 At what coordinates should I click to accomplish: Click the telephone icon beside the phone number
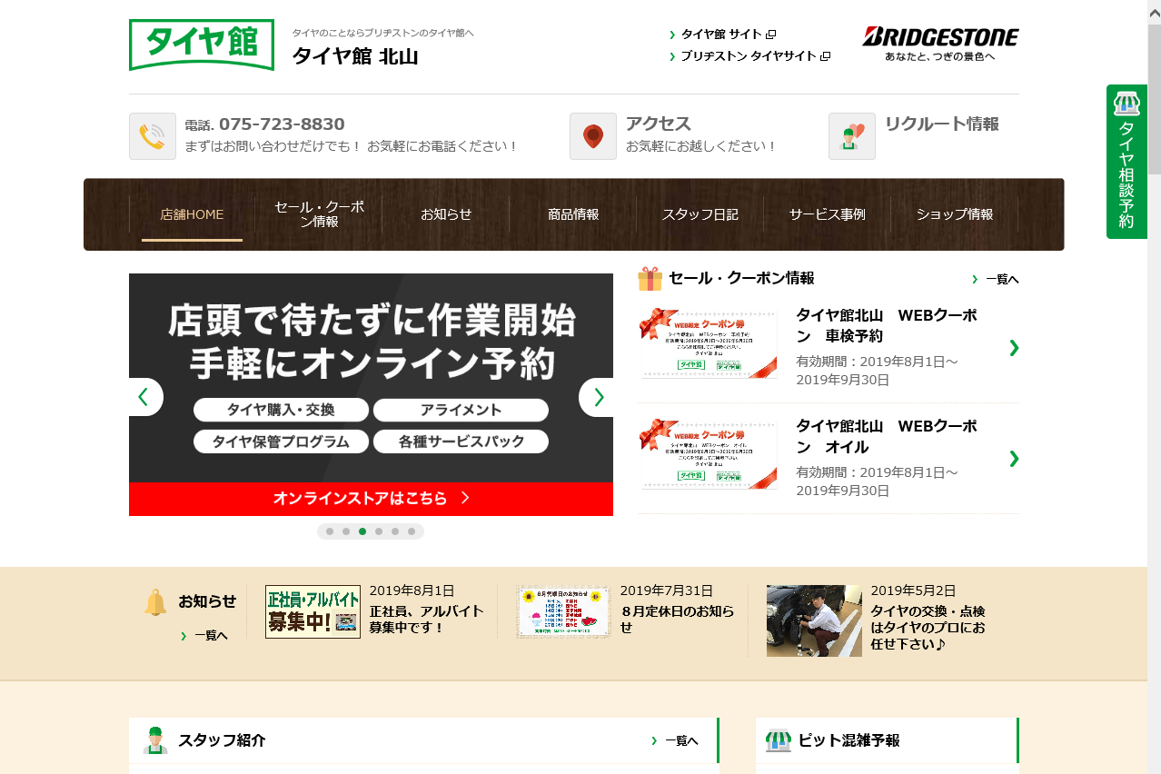(152, 136)
